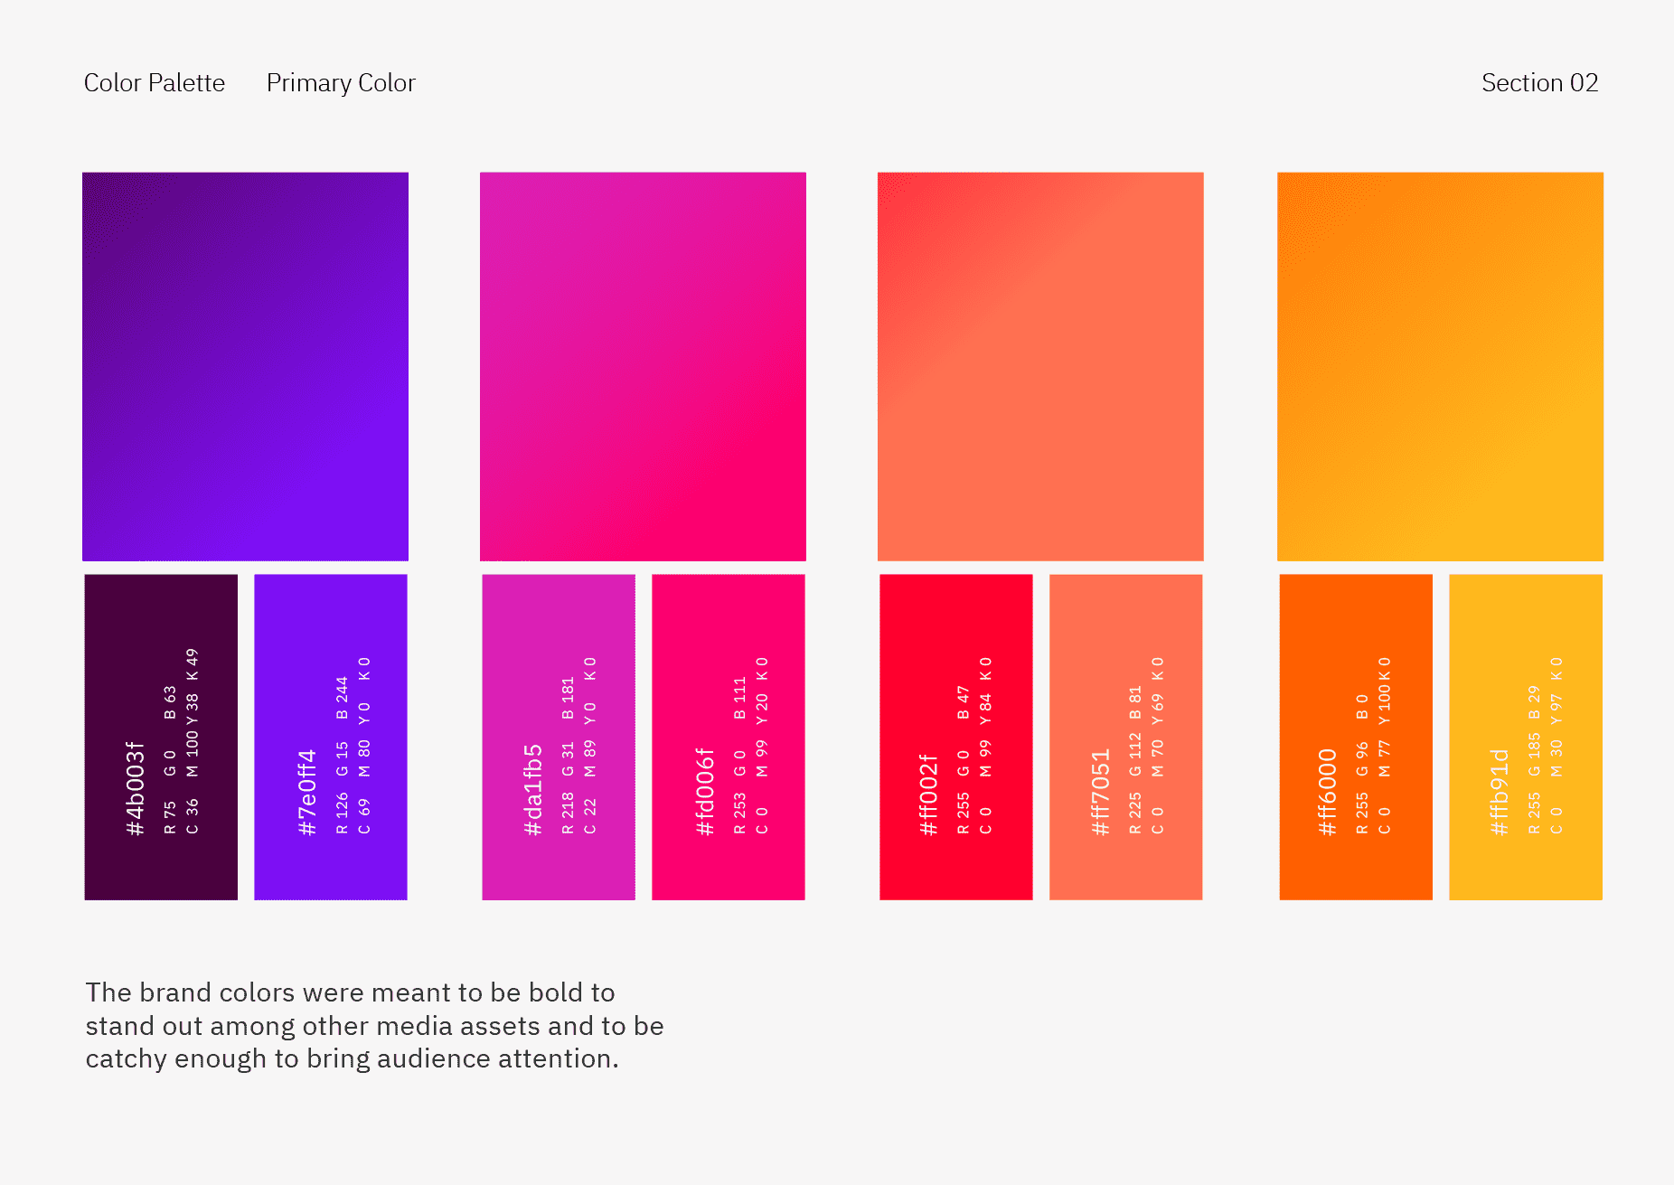Click the #4b003f dark purple swatch

coord(161,737)
